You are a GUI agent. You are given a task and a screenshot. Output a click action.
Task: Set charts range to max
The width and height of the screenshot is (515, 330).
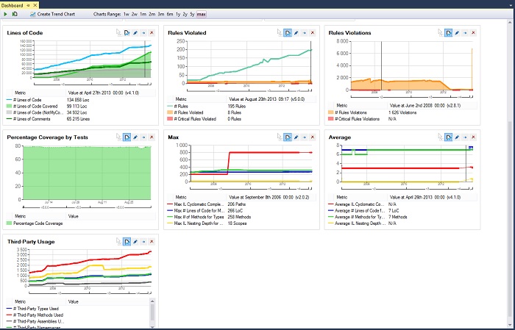tap(201, 14)
